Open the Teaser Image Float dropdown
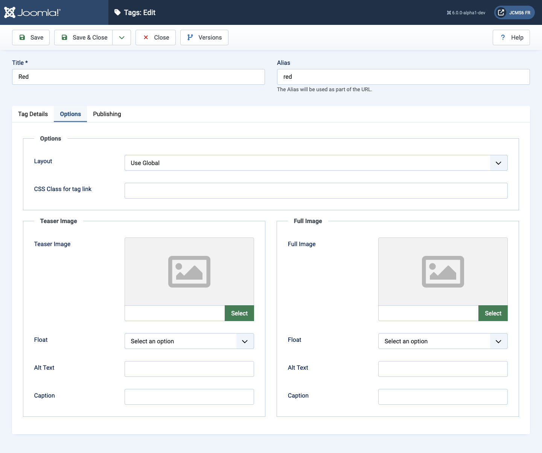Image resolution: width=542 pixels, height=453 pixels. (189, 341)
